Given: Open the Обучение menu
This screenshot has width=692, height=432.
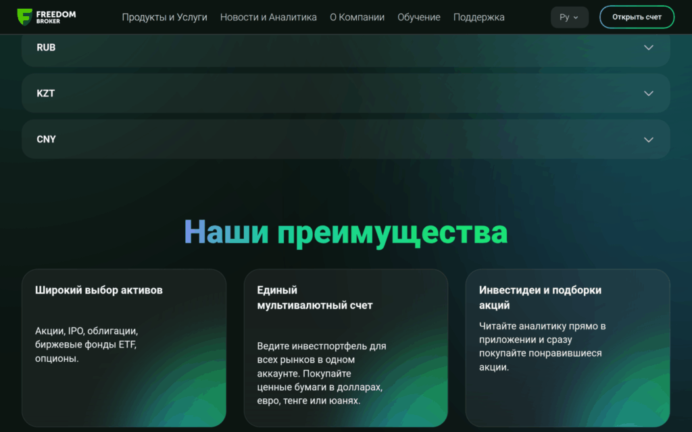Looking at the screenshot, I should click(419, 17).
